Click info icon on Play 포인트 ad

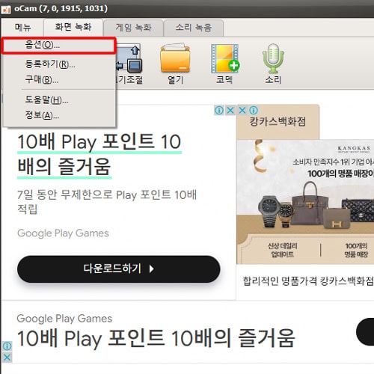point(219,110)
